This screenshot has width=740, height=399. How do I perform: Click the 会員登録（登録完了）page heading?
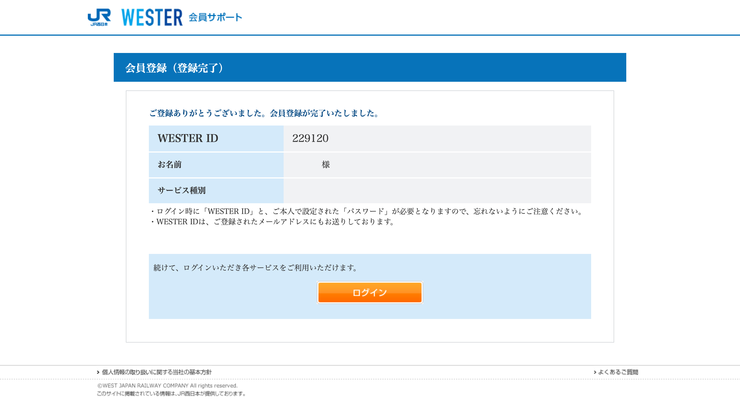coord(174,68)
